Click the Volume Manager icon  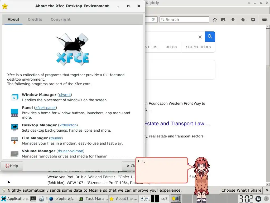(15, 154)
